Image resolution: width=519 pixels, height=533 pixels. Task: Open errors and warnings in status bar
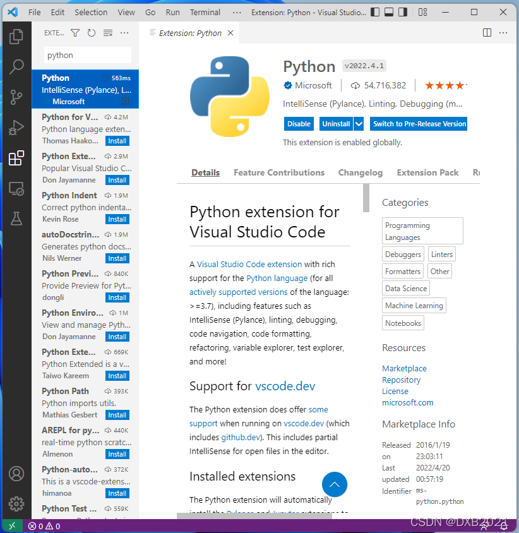[x=44, y=526]
